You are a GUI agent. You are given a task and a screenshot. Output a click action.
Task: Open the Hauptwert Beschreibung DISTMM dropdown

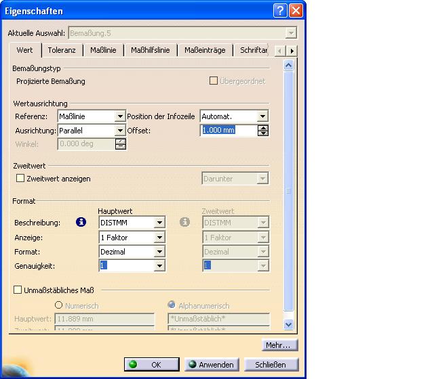(159, 223)
